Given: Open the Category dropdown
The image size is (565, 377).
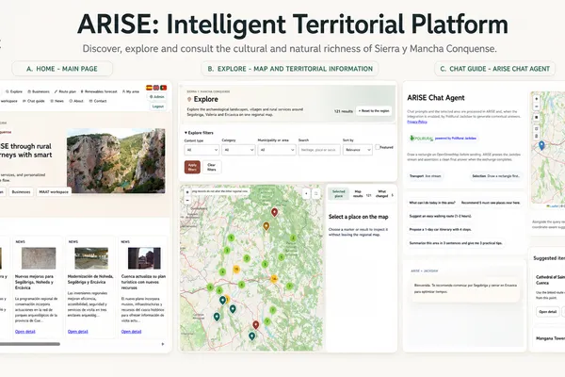Looking at the screenshot, I should pyautogui.click(x=238, y=150).
